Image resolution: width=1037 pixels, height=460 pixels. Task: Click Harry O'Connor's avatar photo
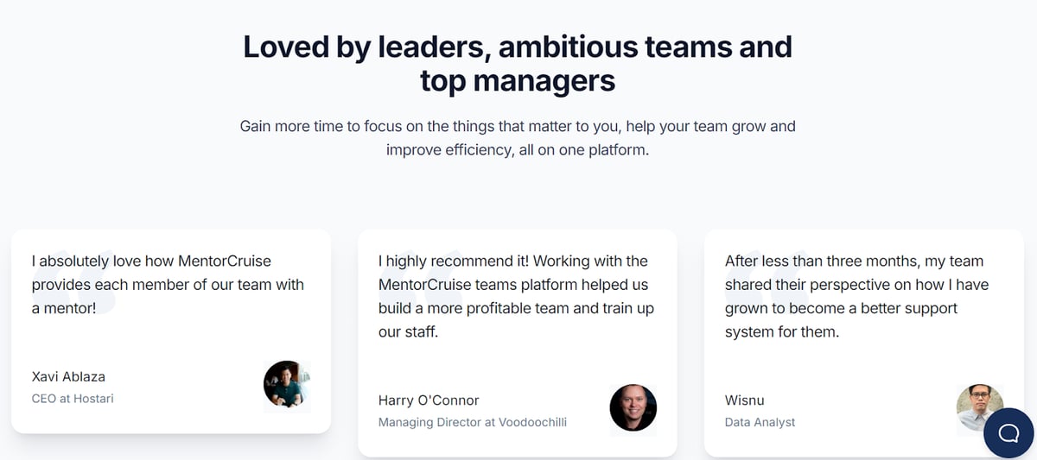(633, 408)
